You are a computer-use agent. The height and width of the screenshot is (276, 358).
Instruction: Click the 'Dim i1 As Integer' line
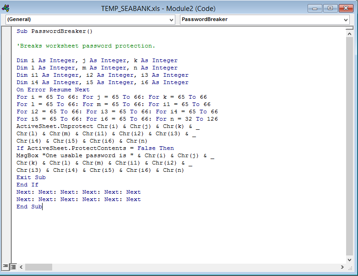(102, 75)
